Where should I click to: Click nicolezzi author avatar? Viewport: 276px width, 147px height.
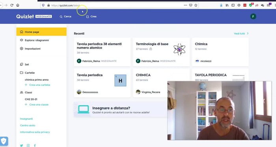click(197, 61)
